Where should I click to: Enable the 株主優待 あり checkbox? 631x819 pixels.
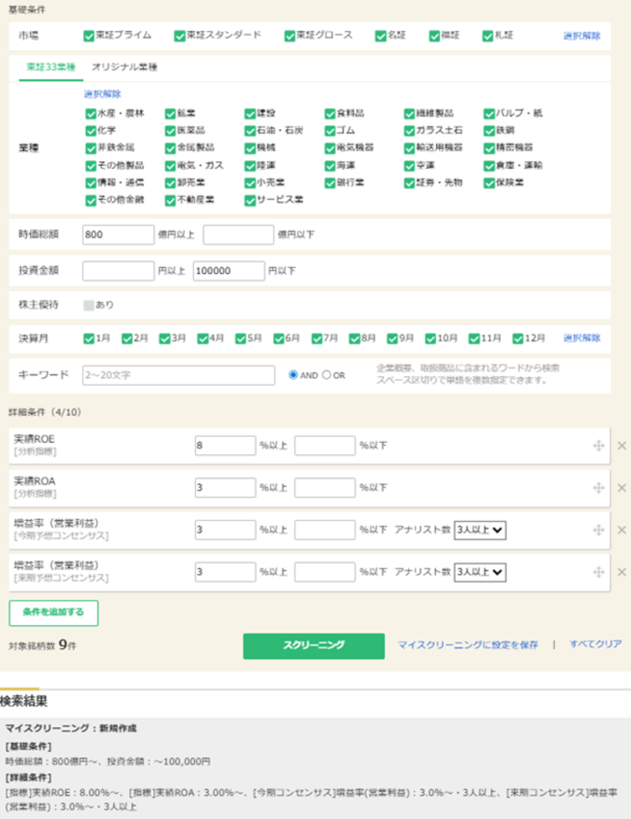pos(88,305)
